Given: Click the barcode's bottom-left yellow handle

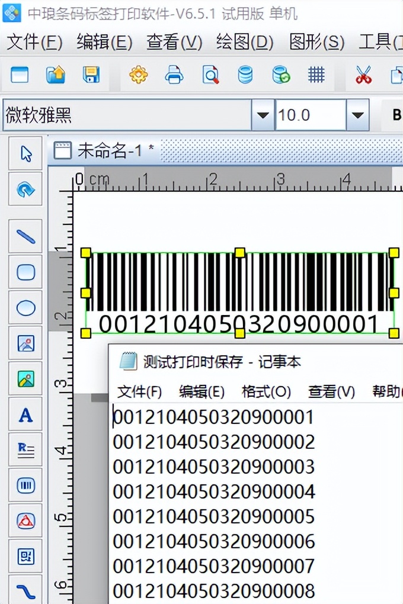Looking at the screenshot, I should 85,333.
